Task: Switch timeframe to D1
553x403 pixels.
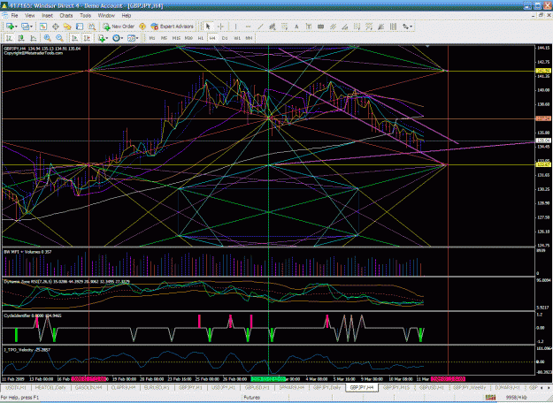Action: (225, 38)
